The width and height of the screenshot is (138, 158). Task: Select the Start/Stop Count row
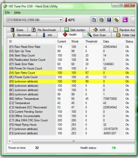[x=71, y=55]
